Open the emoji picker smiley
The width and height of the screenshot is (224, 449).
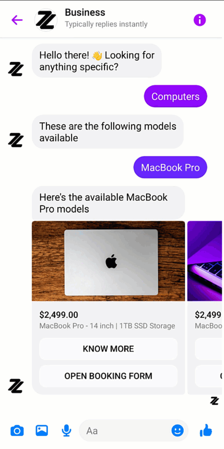(177, 430)
